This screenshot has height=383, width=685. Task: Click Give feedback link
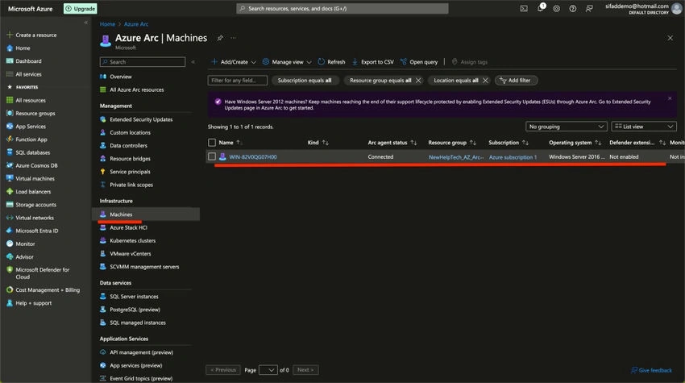(651, 370)
